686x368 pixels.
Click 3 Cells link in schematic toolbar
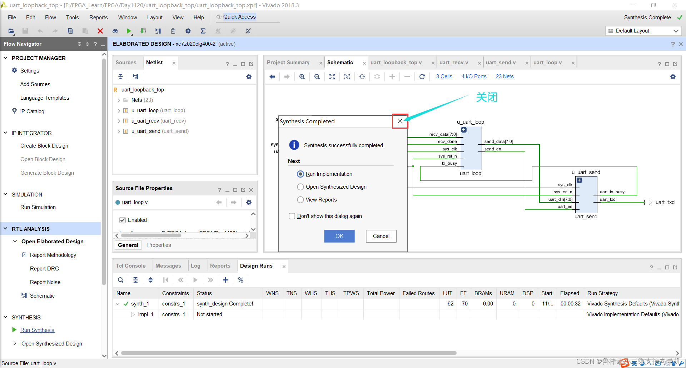[x=444, y=76]
